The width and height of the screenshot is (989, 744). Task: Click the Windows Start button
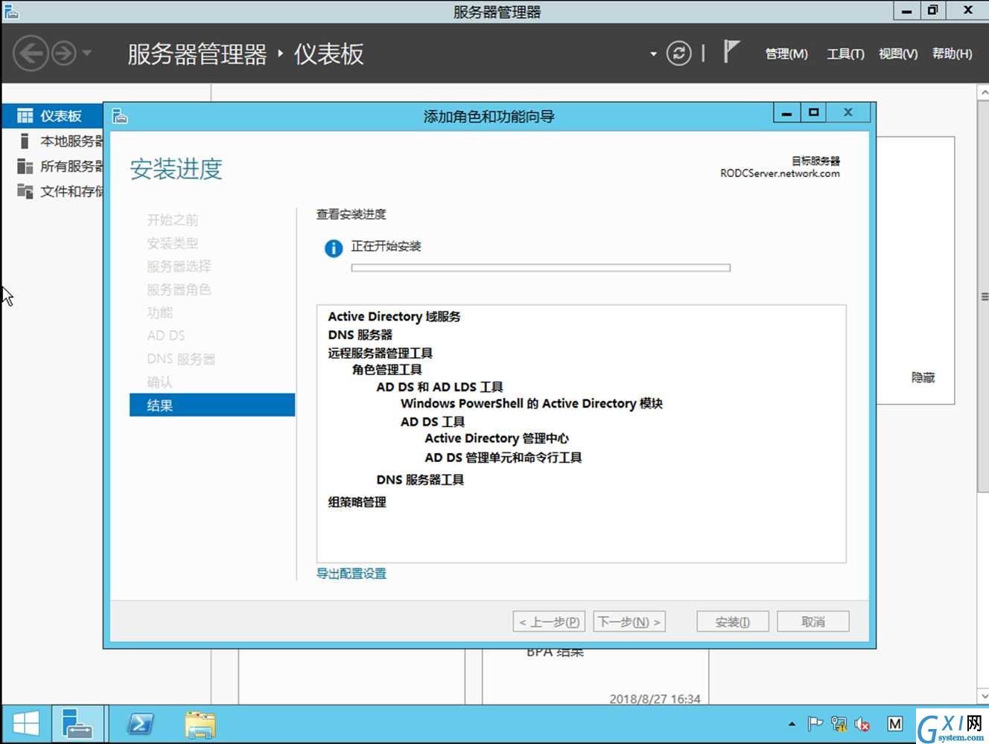(x=26, y=725)
